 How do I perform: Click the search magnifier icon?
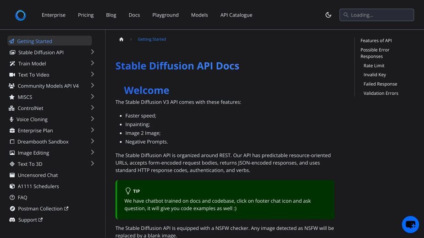(346, 15)
